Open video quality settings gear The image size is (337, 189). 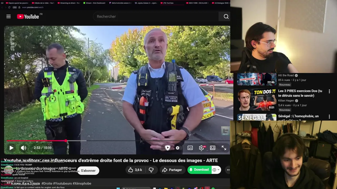201,148
